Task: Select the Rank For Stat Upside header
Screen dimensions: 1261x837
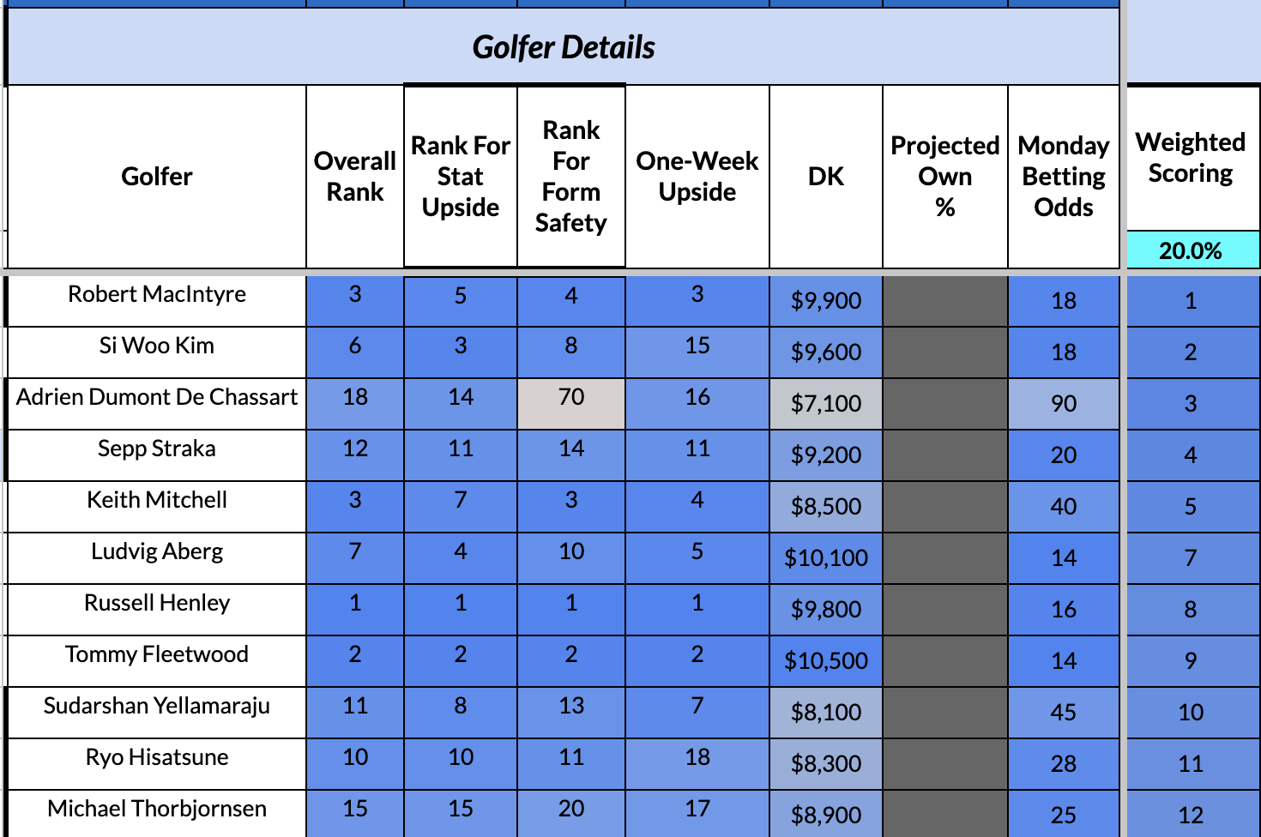Action: click(x=461, y=177)
